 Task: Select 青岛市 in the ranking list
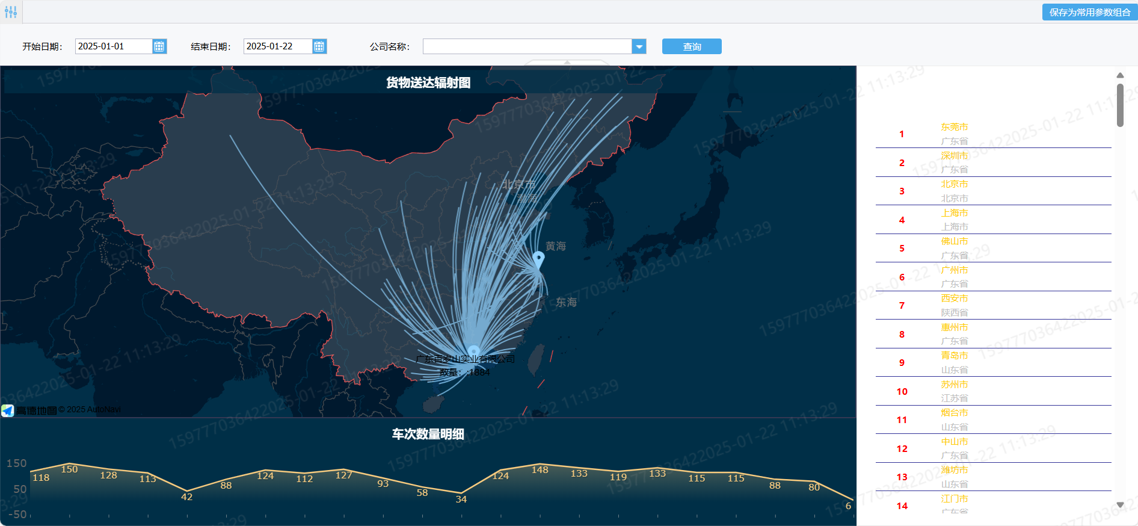(x=955, y=356)
